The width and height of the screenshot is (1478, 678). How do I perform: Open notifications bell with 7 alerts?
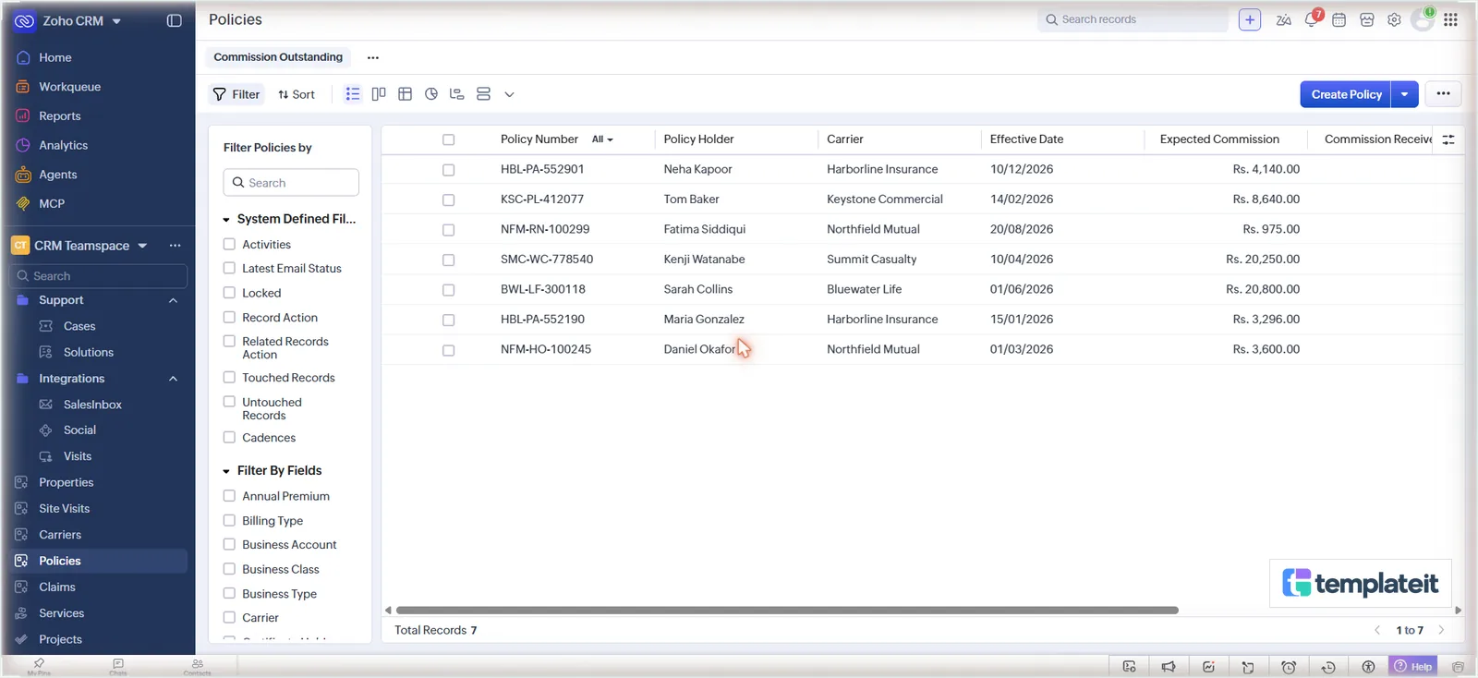tap(1312, 18)
